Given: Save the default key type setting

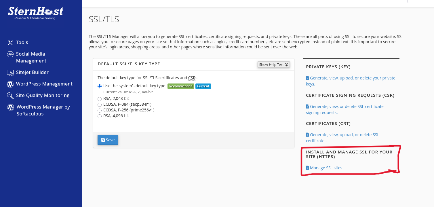Looking at the screenshot, I should pos(108,140).
